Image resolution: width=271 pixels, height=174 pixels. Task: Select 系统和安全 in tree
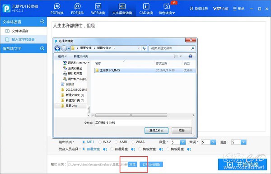tap(73, 68)
